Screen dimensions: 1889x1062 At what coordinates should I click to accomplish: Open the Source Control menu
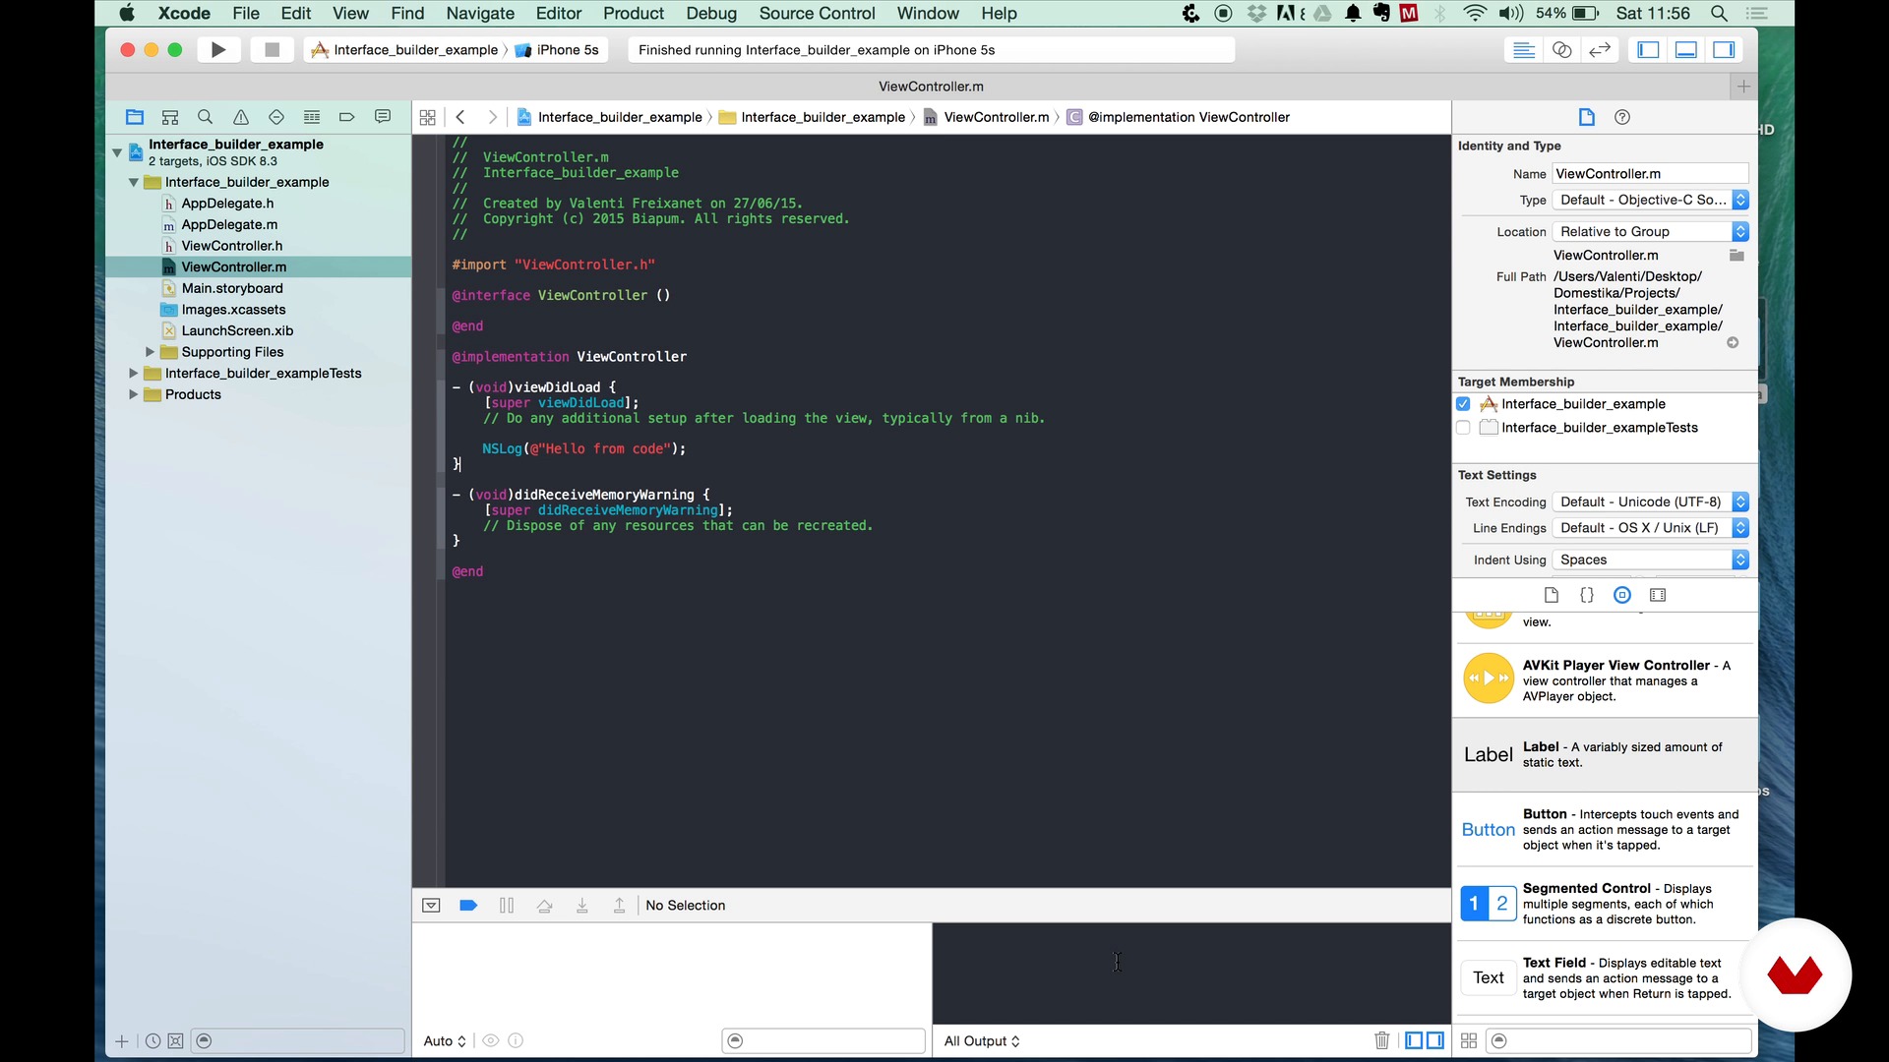pos(817,14)
